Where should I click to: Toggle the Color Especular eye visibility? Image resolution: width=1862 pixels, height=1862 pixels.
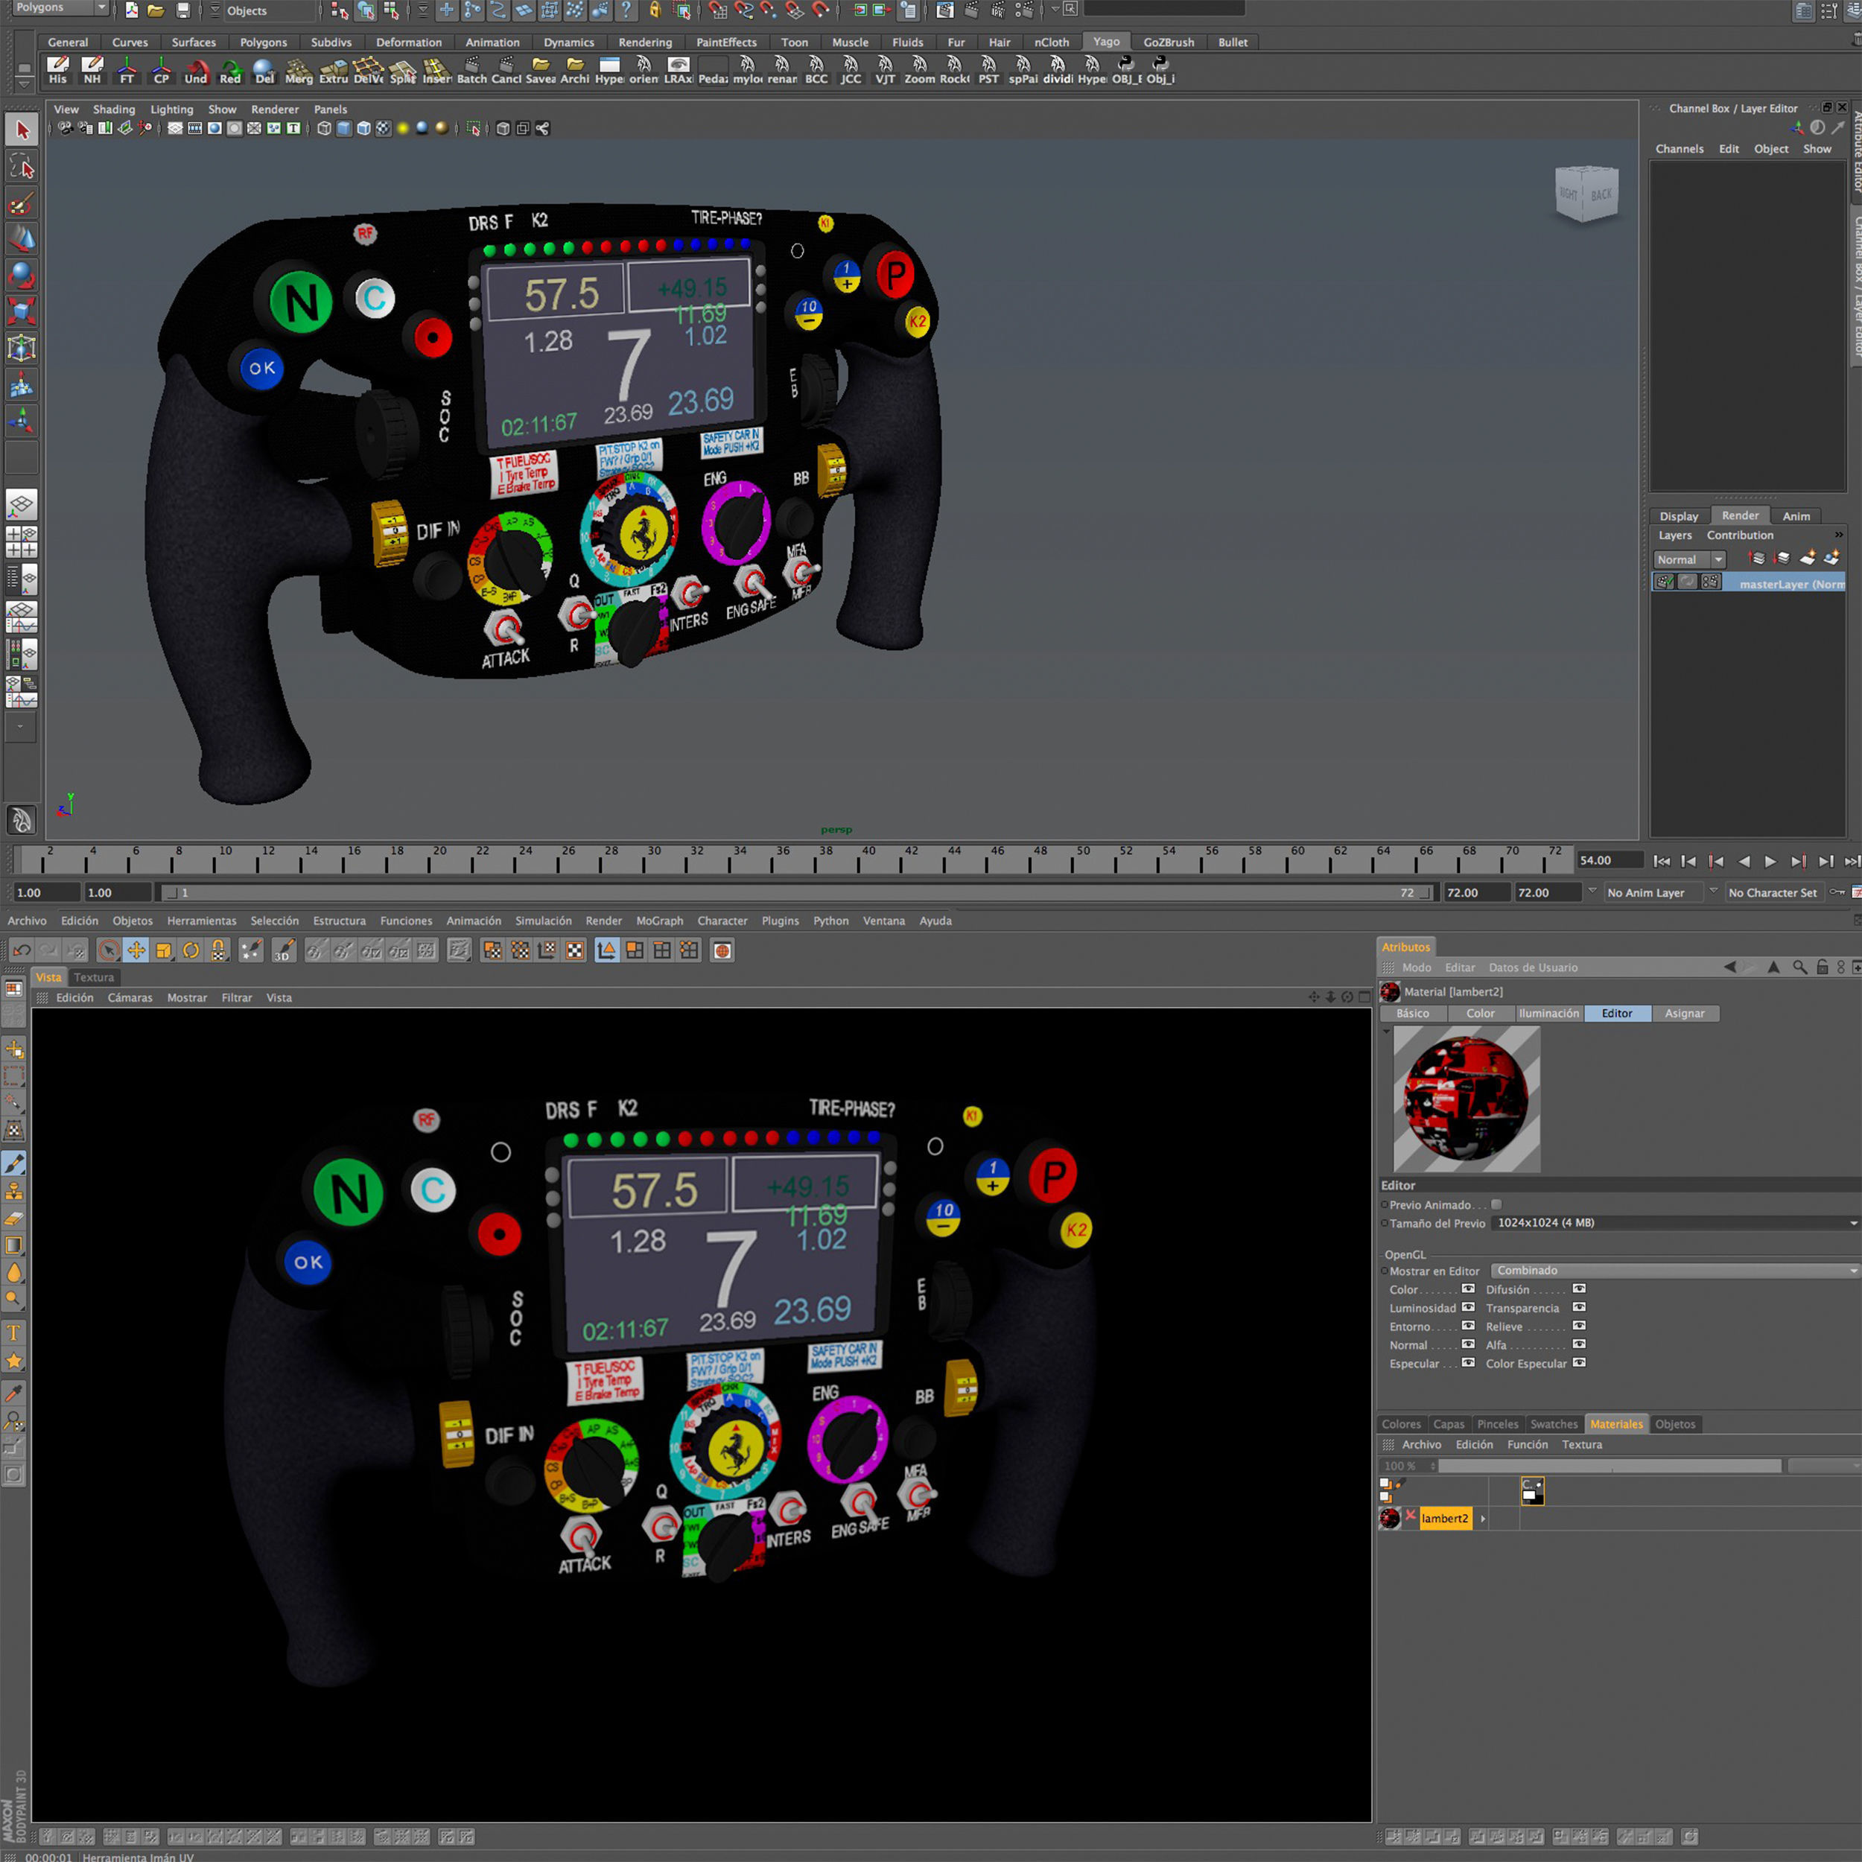coord(1579,1361)
